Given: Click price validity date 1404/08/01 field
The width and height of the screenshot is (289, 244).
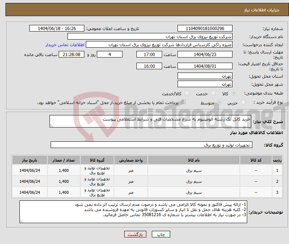Looking at the screenshot, I should (x=205, y=66).
